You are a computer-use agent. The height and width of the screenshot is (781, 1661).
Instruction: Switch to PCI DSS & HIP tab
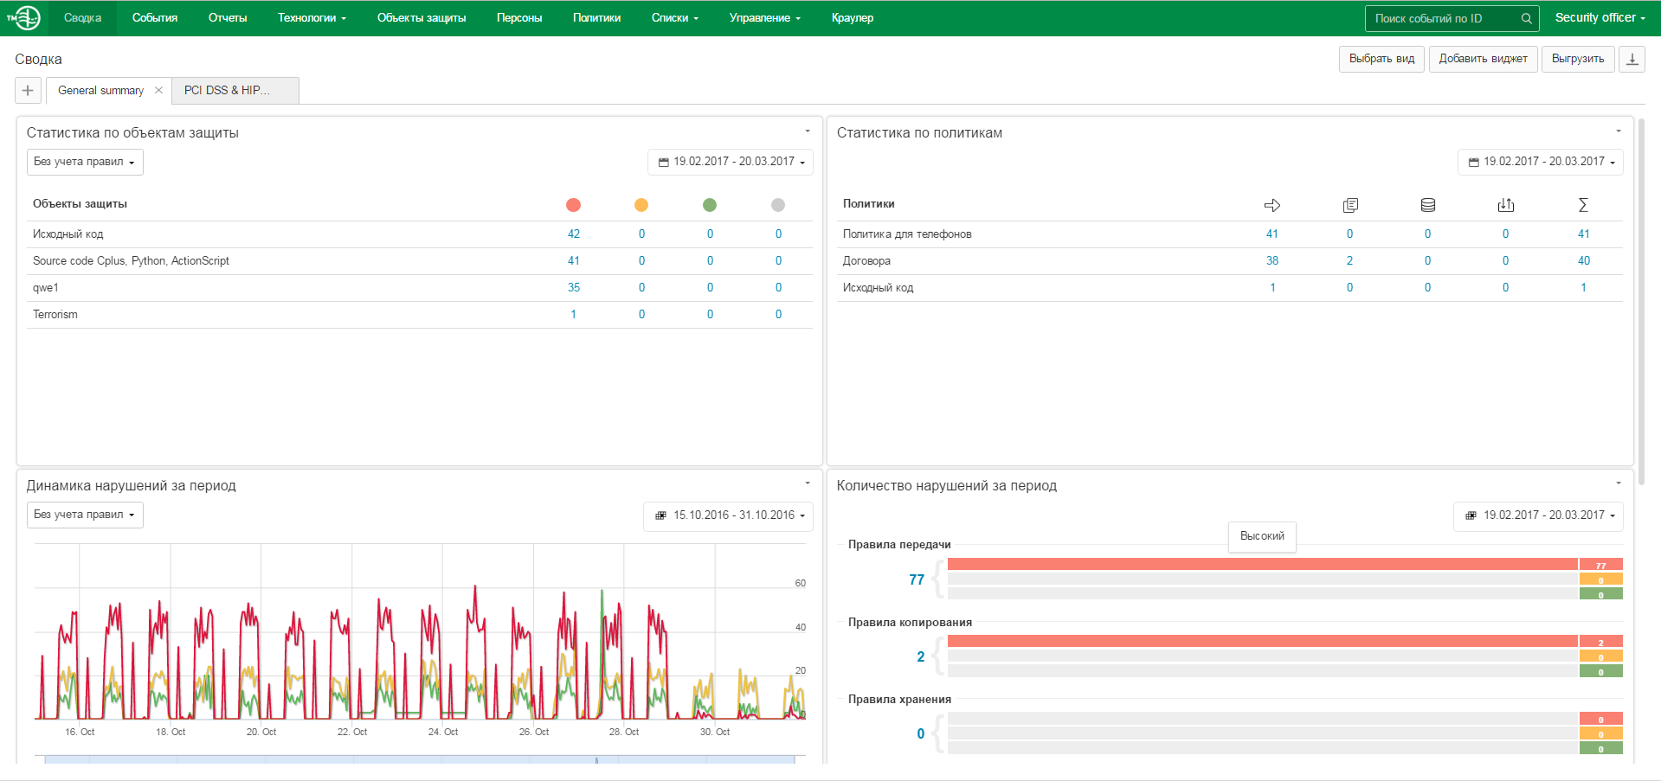pos(227,90)
